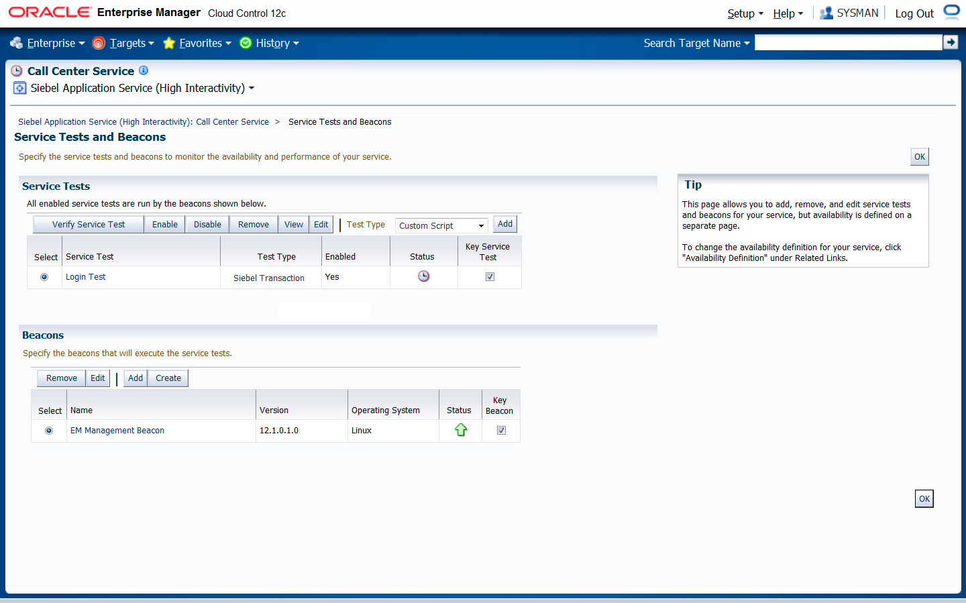Click the Favorites star icon
The image size is (966, 603).
169,43
